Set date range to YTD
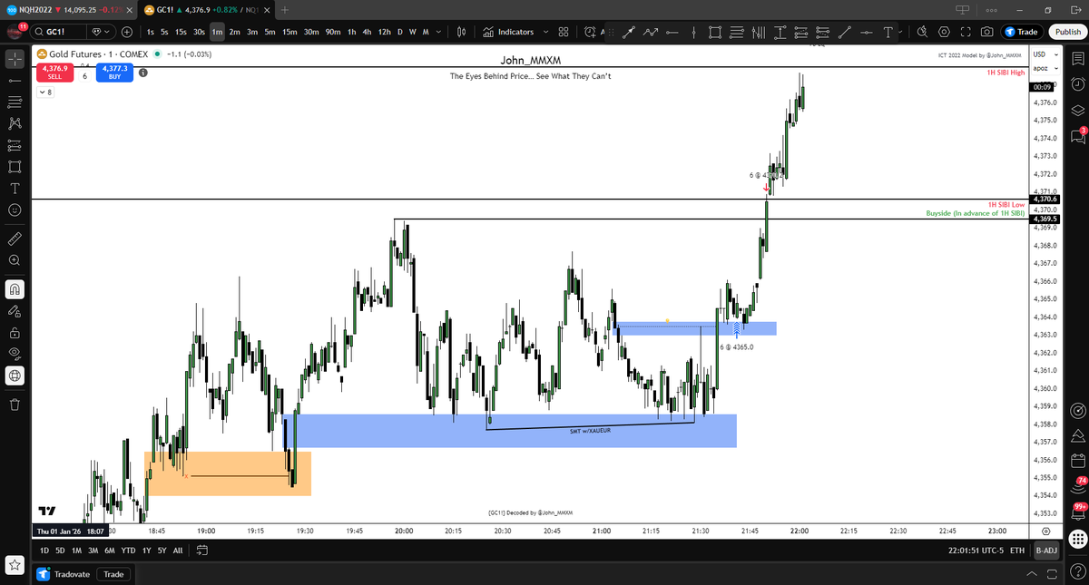Screen dimensions: 1089x585 pyautogui.click(x=127, y=551)
